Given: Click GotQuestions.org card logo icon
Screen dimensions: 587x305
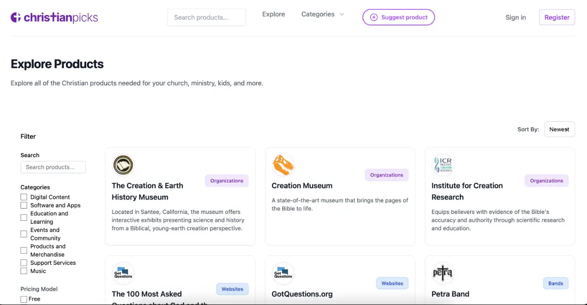Looking at the screenshot, I should 283,273.
